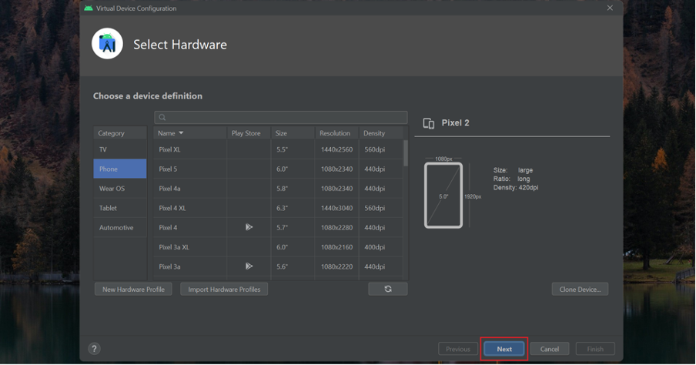
Task: Click the Category column header
Action: [x=120, y=132]
